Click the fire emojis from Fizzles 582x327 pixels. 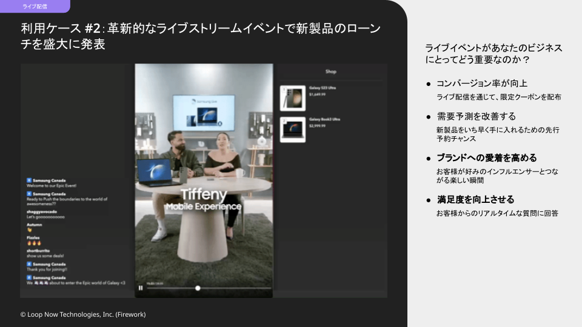coord(34,243)
